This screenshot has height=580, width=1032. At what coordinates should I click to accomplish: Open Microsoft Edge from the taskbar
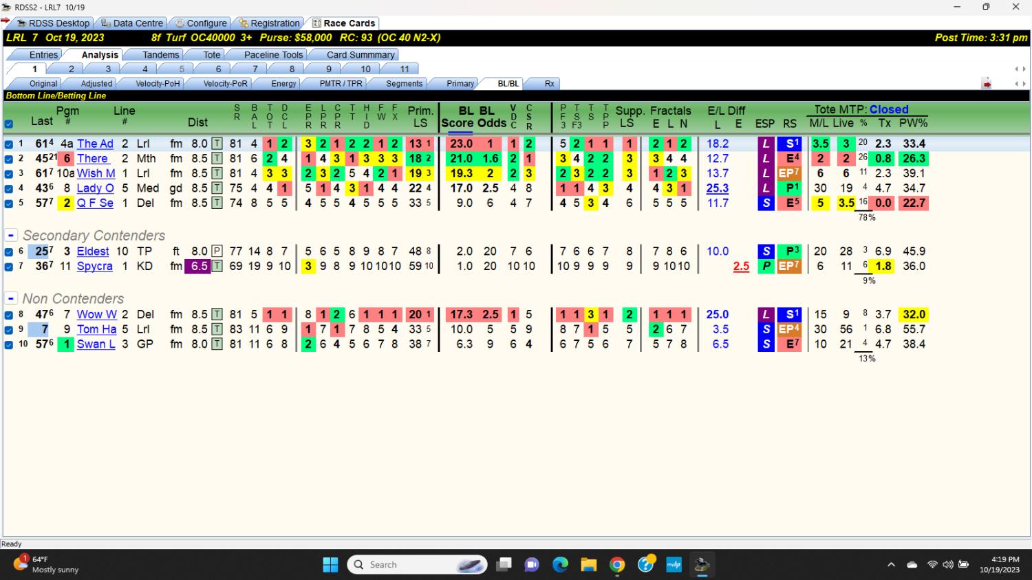[561, 565]
